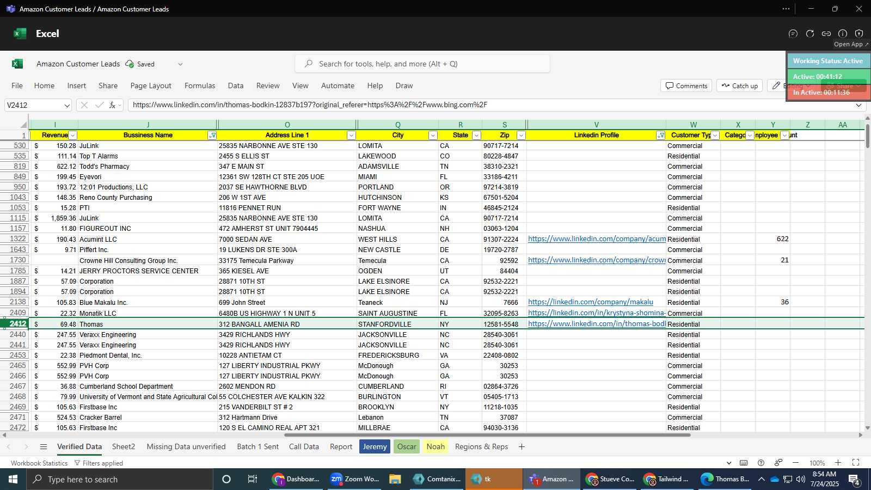This screenshot has height=490, width=871.
Task: Open the Revenue column filter dropdown
Action: tap(72, 135)
